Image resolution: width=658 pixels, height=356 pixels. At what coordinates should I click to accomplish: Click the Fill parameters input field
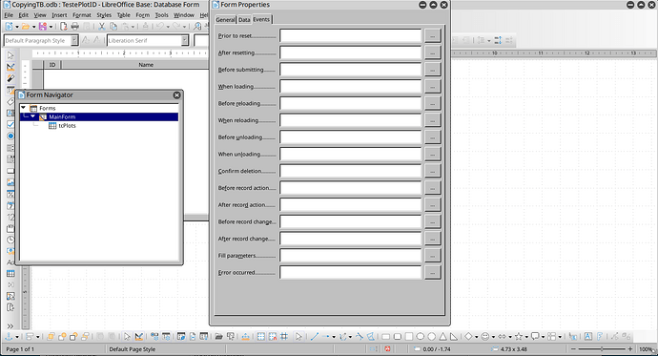[350, 255]
